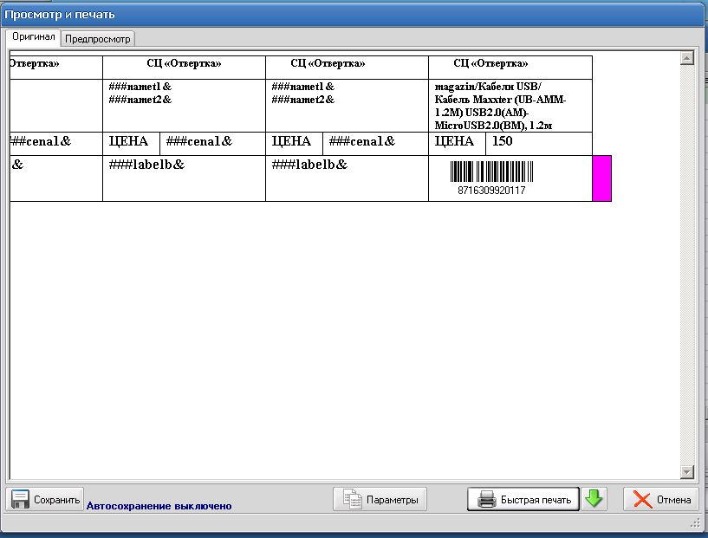Select the ЦЕНА label above the barcode
Screen dimensions: 708x538
point(454,143)
